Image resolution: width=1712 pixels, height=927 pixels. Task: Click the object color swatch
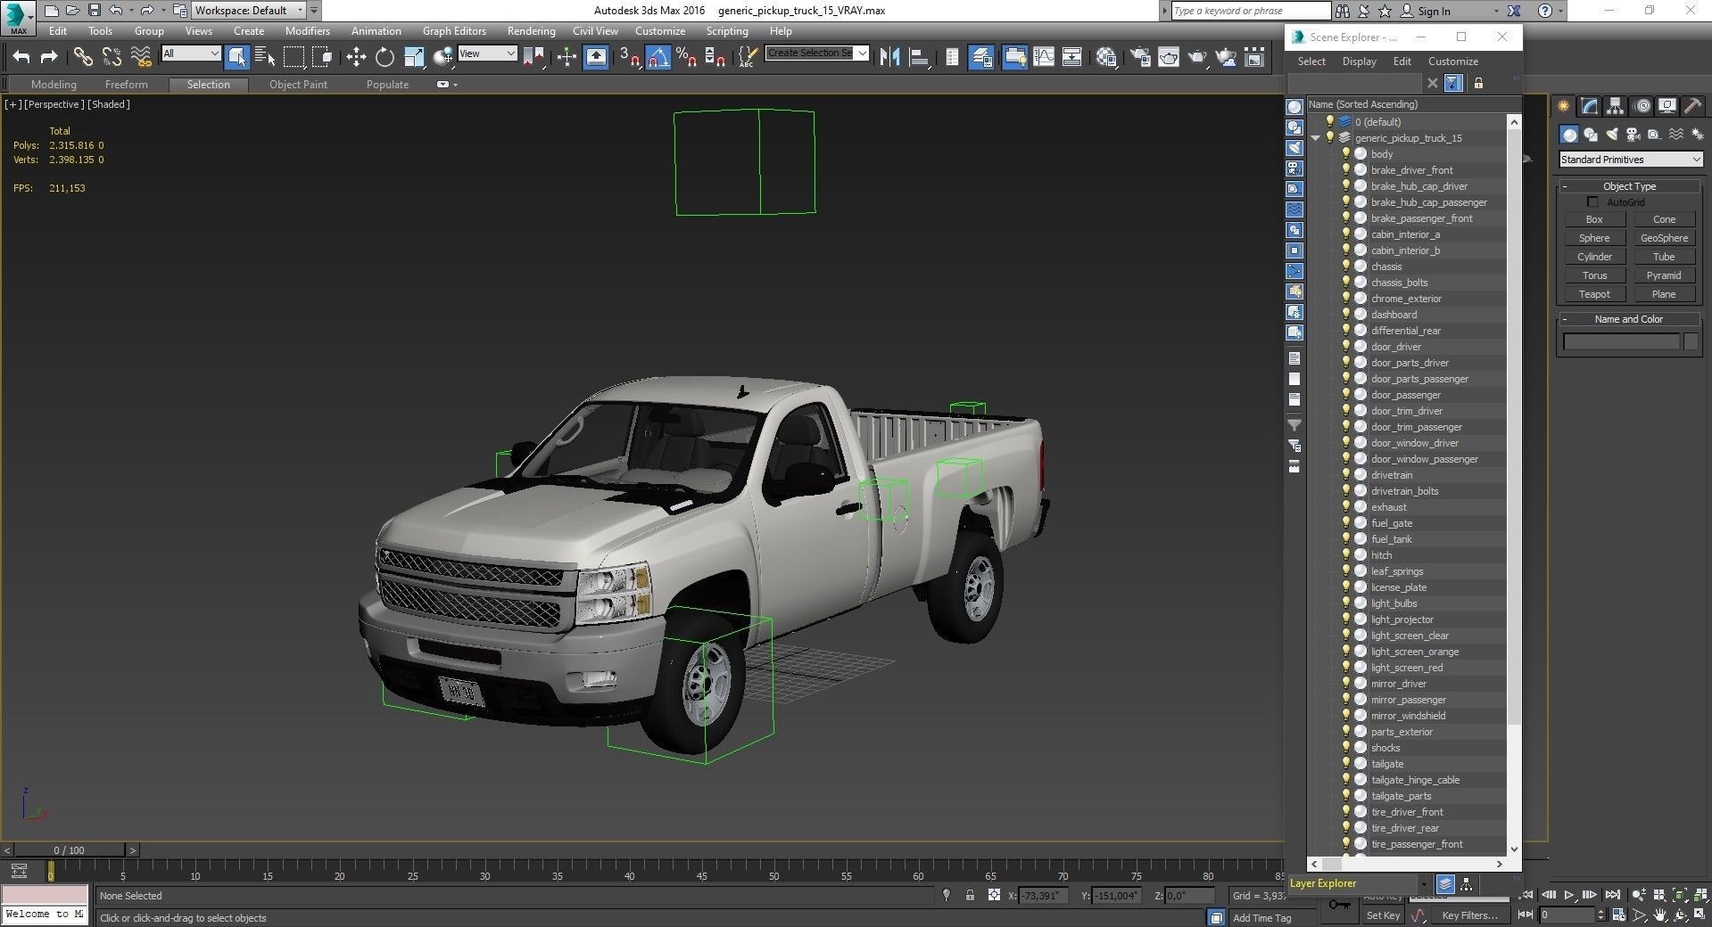coord(1691,341)
